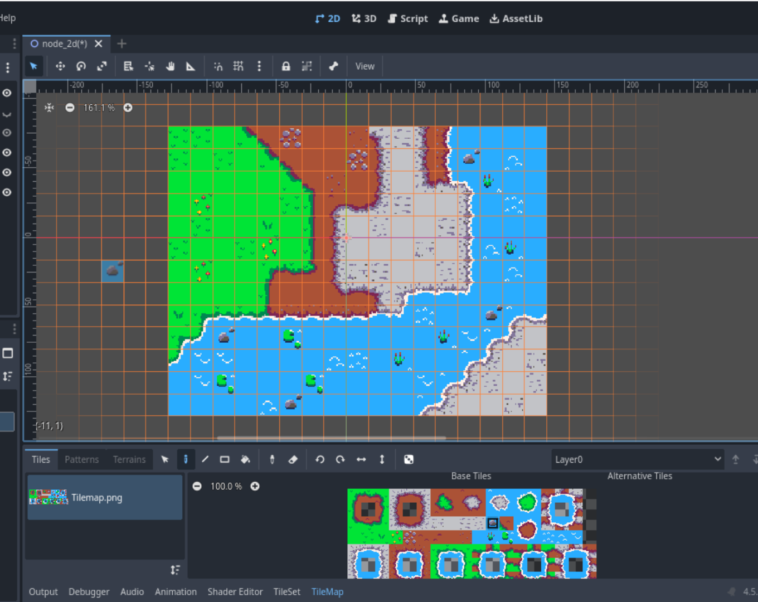
Task: Flip tile vertically in TileMap toolbar
Action: pos(382,459)
